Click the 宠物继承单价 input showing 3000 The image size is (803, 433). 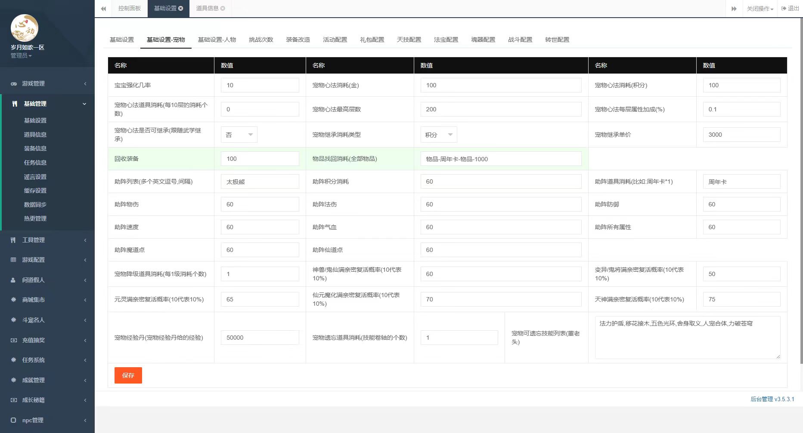click(741, 135)
